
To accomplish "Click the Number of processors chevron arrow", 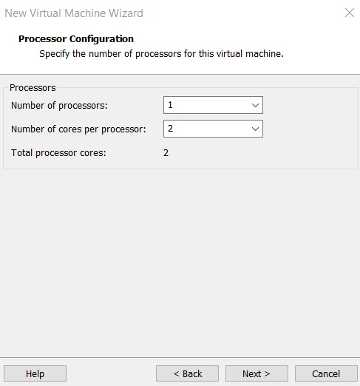I will pyautogui.click(x=255, y=105).
